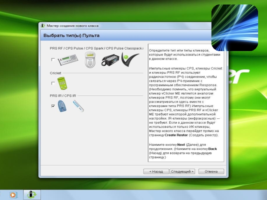Tick the Cricket clicker checkbox
Image resolution: width=267 pixels, height=200 pixels.
(53, 83)
